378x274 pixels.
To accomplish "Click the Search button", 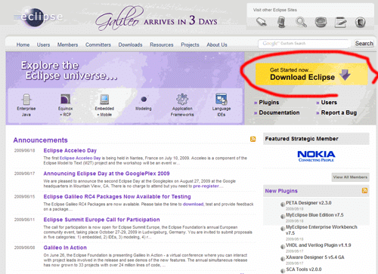I will (x=364, y=44).
